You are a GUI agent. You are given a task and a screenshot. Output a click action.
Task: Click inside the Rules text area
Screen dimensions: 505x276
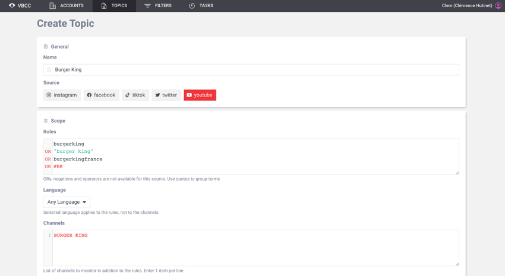251,156
